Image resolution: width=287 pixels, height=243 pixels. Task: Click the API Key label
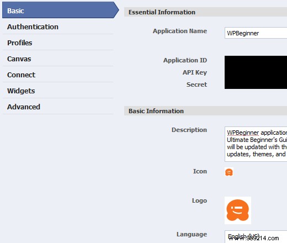195,72
